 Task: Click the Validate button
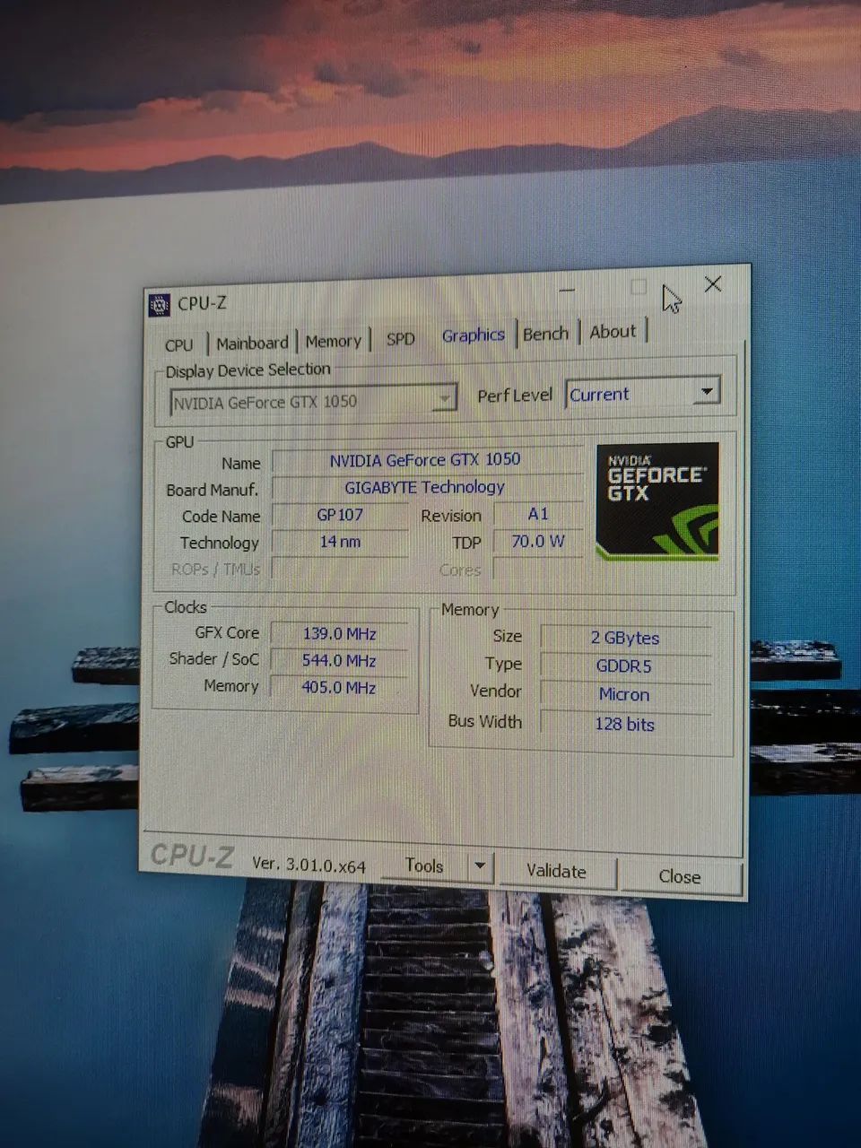tap(556, 871)
